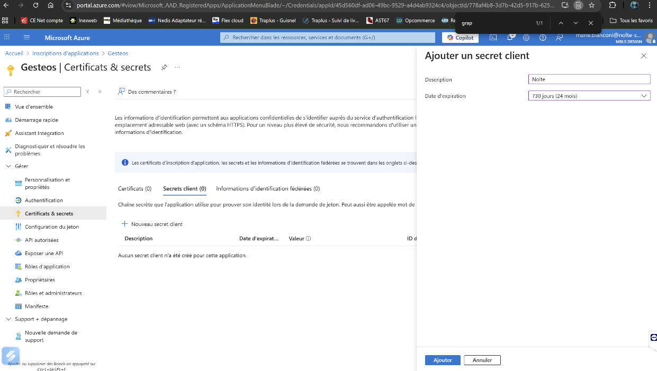Switch to Informations d'identification fédérées tab
The width and height of the screenshot is (657, 371).
pyautogui.click(x=268, y=188)
